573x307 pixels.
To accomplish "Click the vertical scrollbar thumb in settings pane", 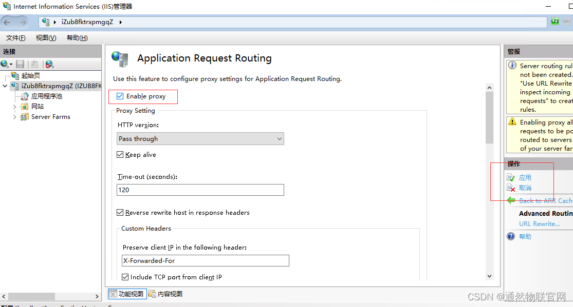I will pyautogui.click(x=489, y=117).
